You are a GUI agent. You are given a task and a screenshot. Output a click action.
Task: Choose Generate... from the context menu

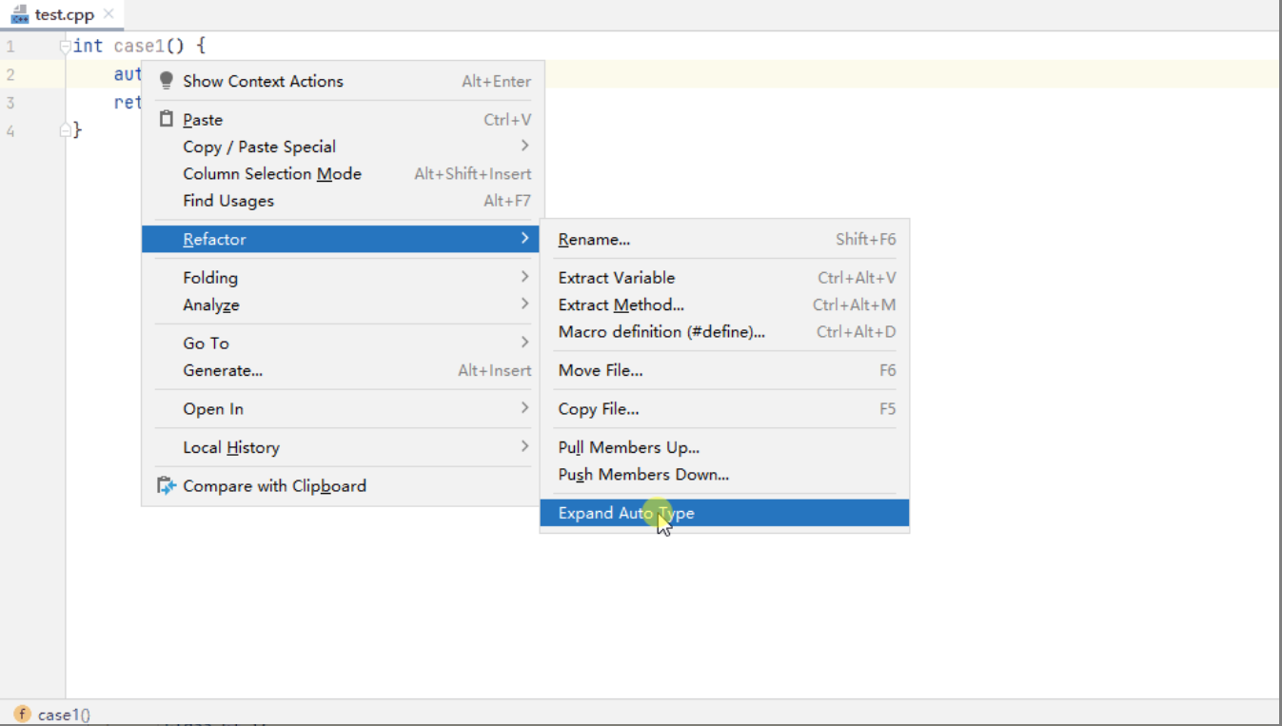coord(343,370)
